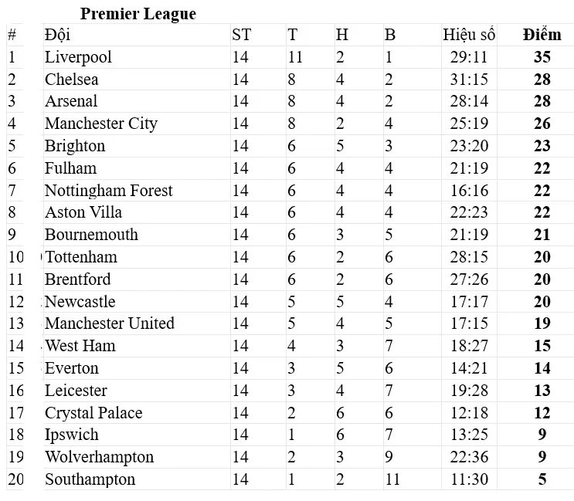The height and width of the screenshot is (501, 574).
Task: Click the Tottenham team name
Action: coord(81,257)
